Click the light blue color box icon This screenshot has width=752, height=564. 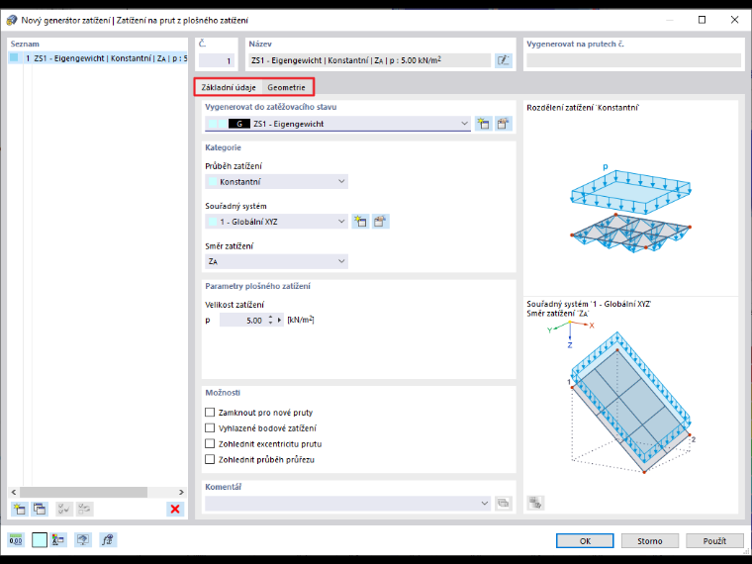[x=40, y=540]
